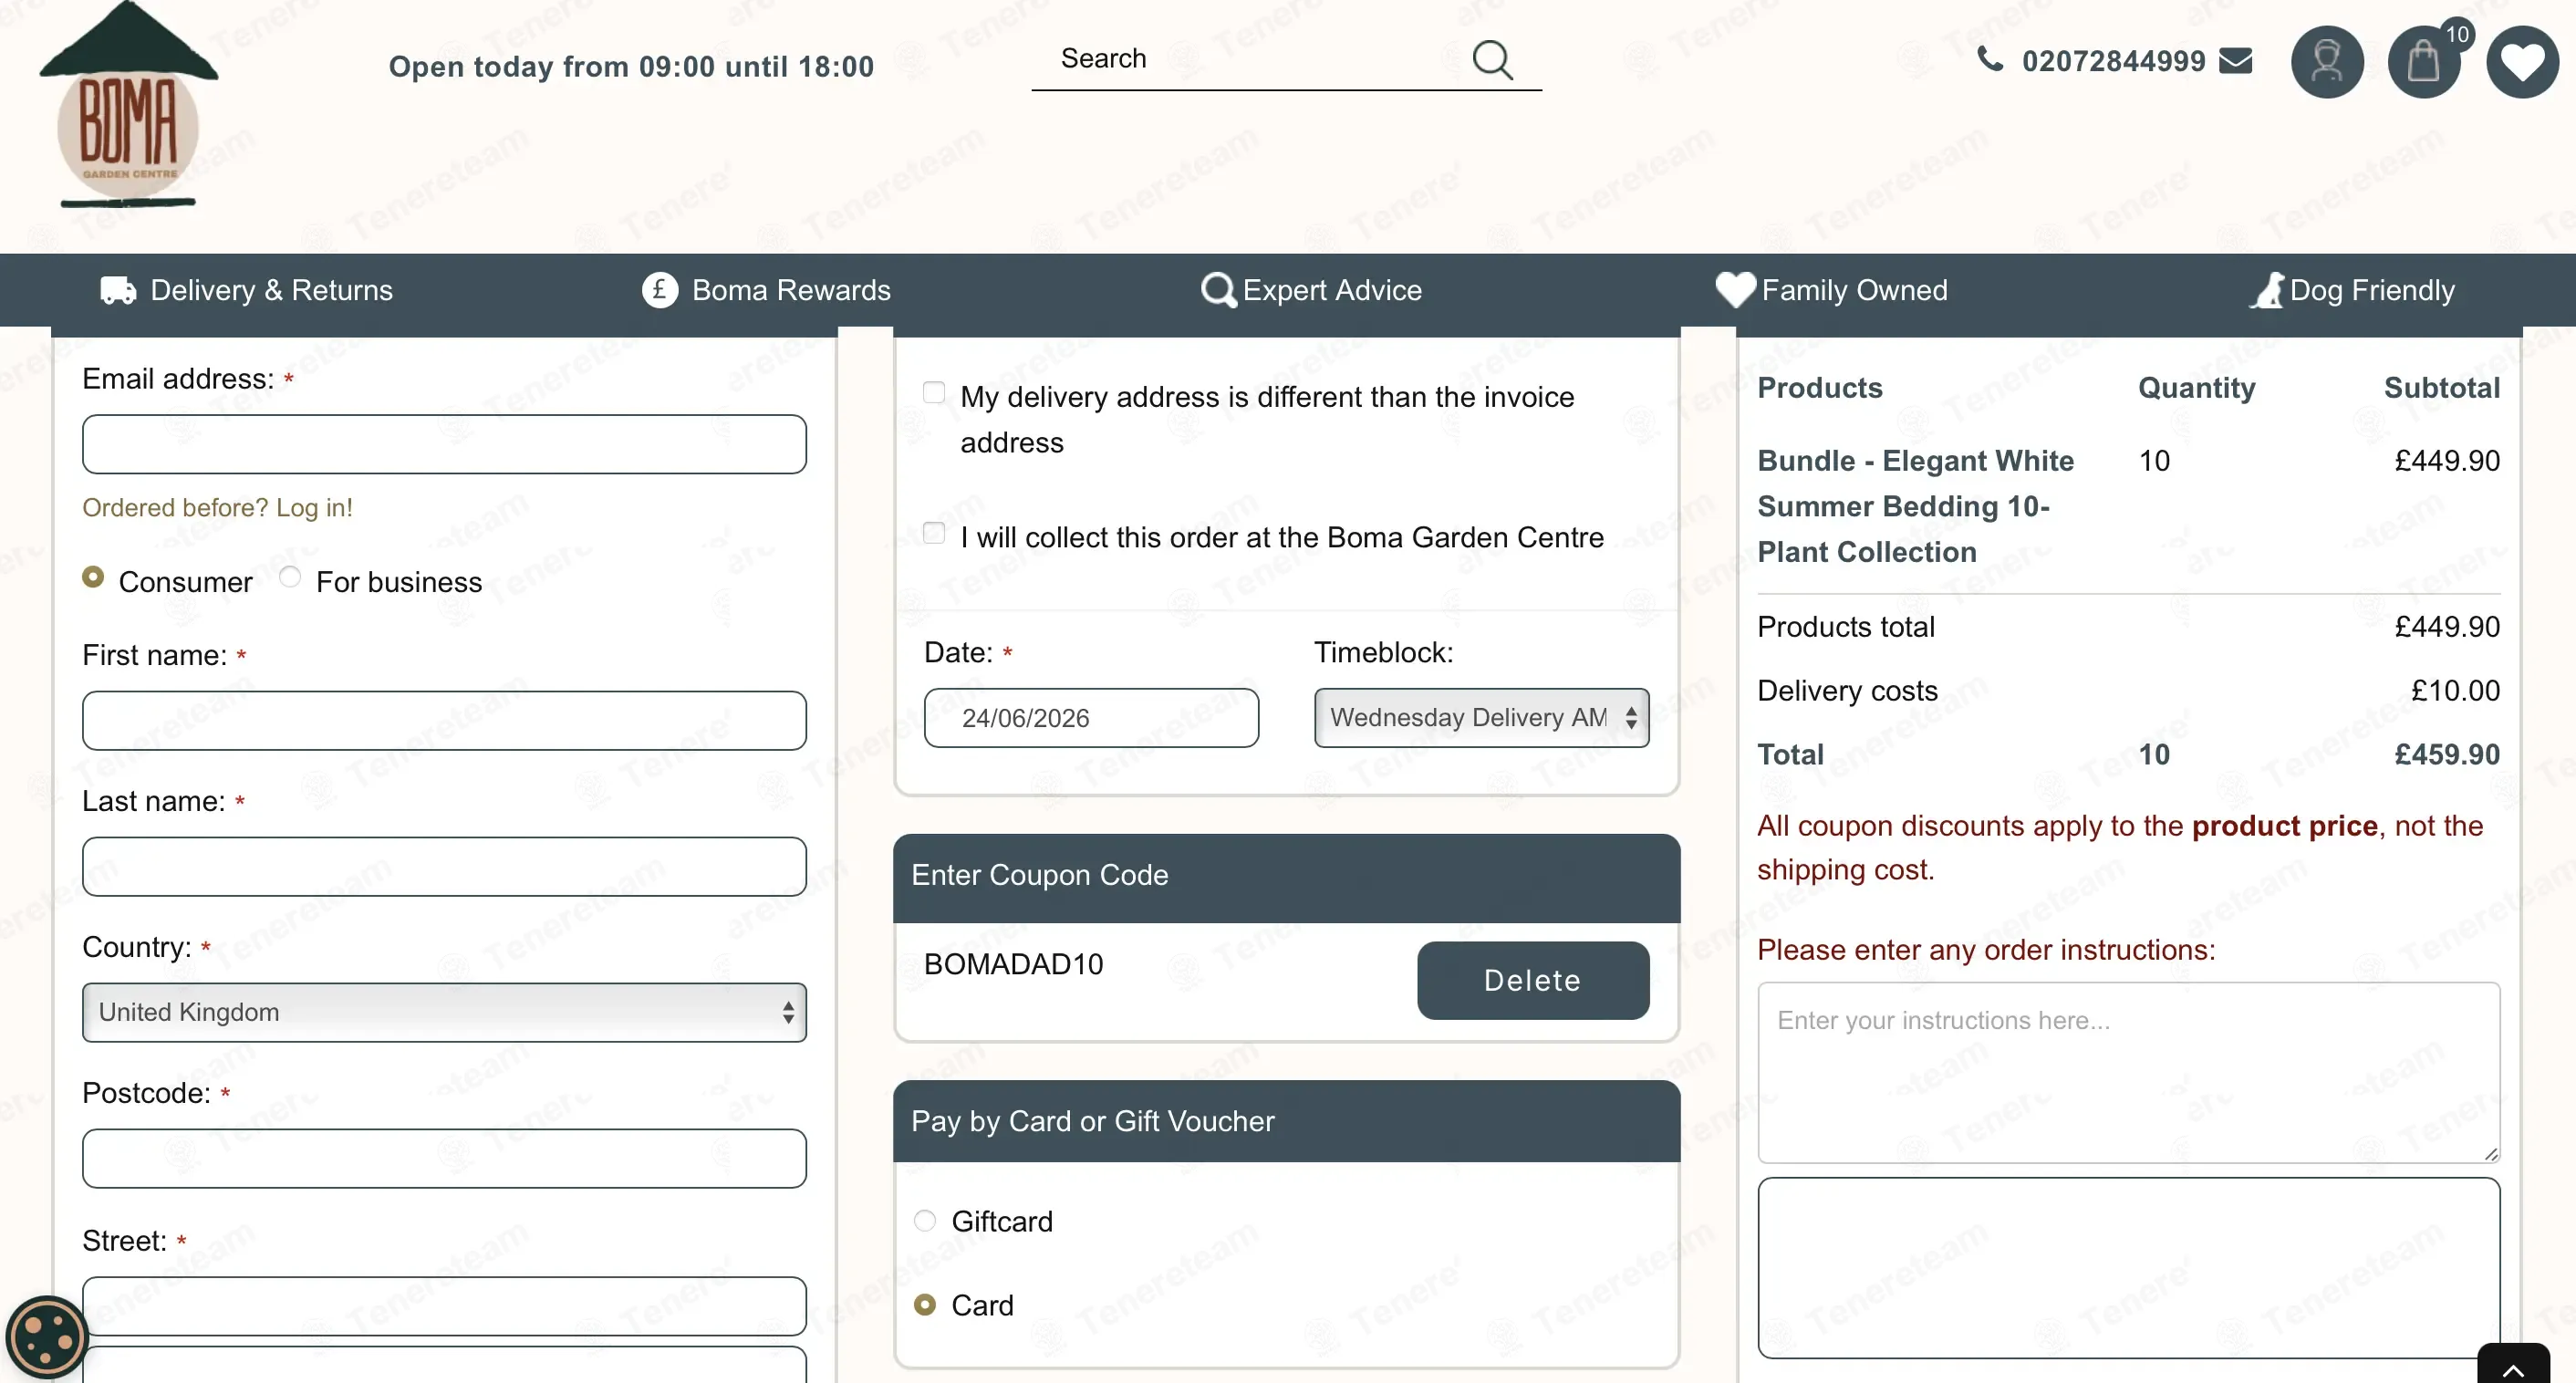Click the 'Pay by Card or Gift Voucher' heading
The height and width of the screenshot is (1383, 2576).
pyautogui.click(x=1092, y=1121)
